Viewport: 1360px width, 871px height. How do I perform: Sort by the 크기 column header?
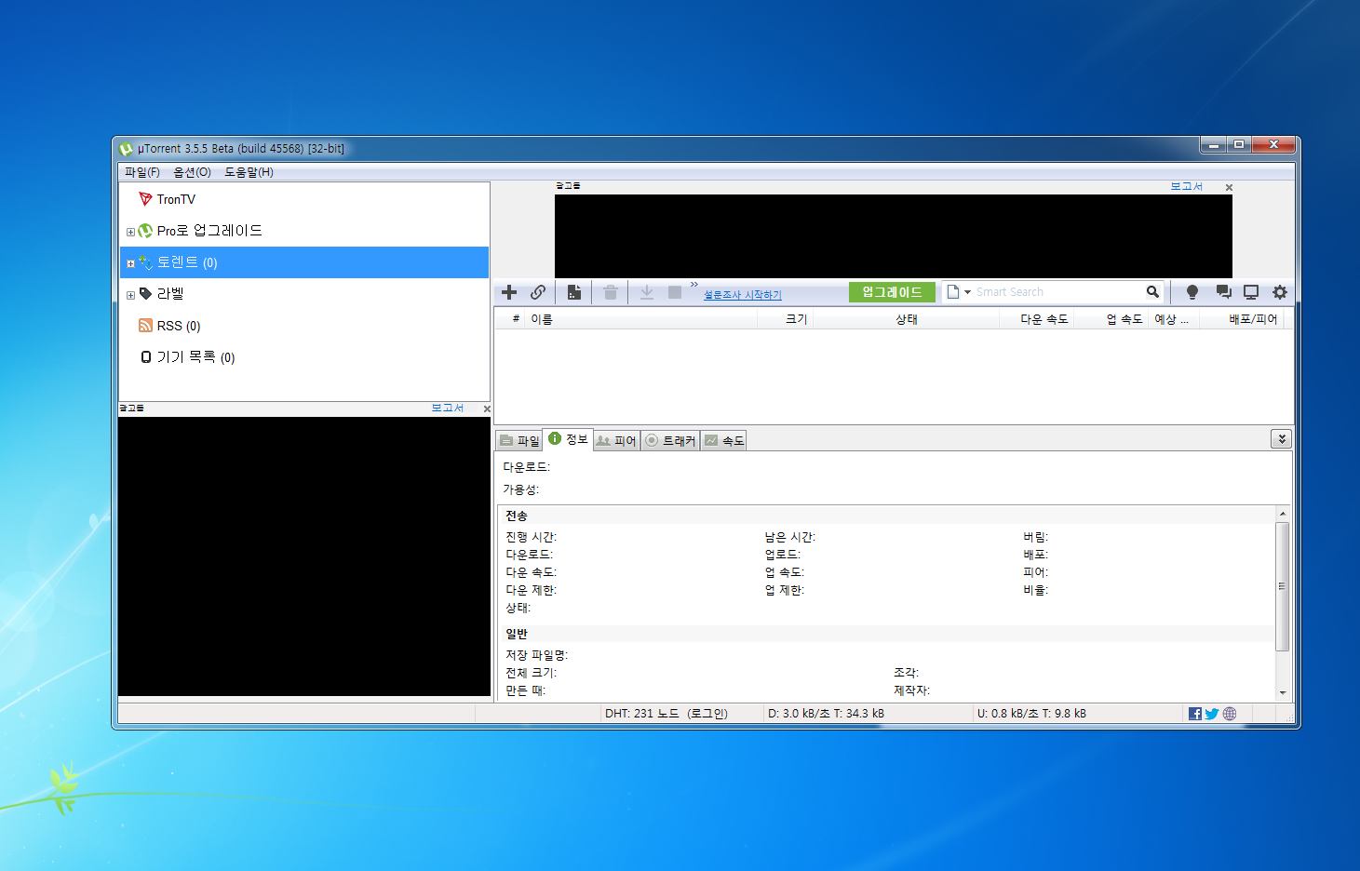click(785, 319)
